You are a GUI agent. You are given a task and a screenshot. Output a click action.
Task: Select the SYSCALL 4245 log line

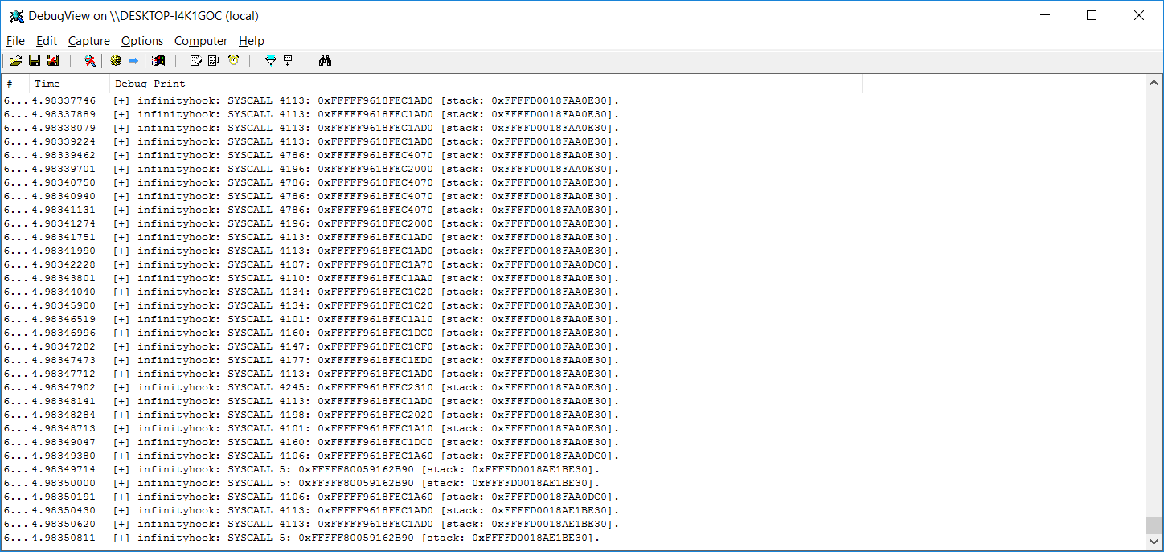[574, 387]
